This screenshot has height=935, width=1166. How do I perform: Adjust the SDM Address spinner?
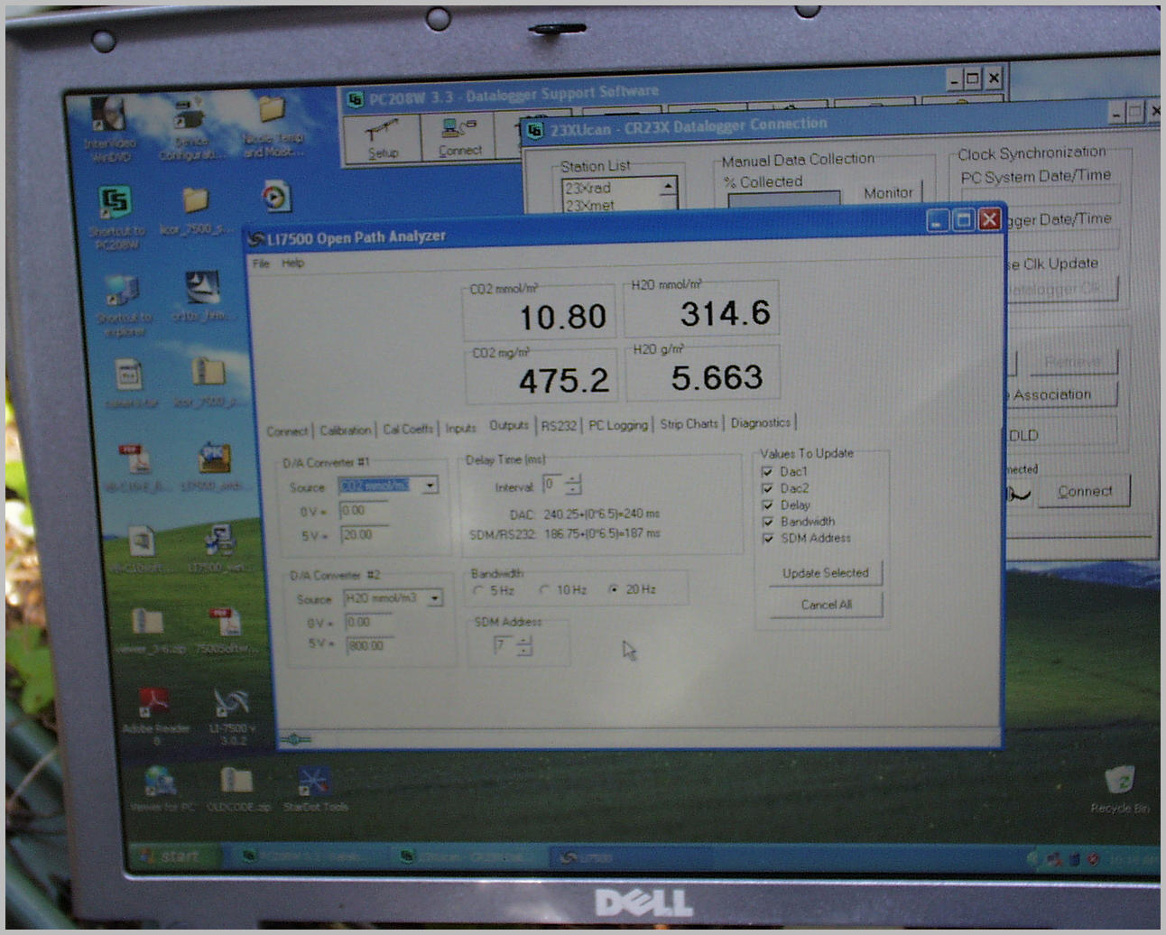pos(524,646)
